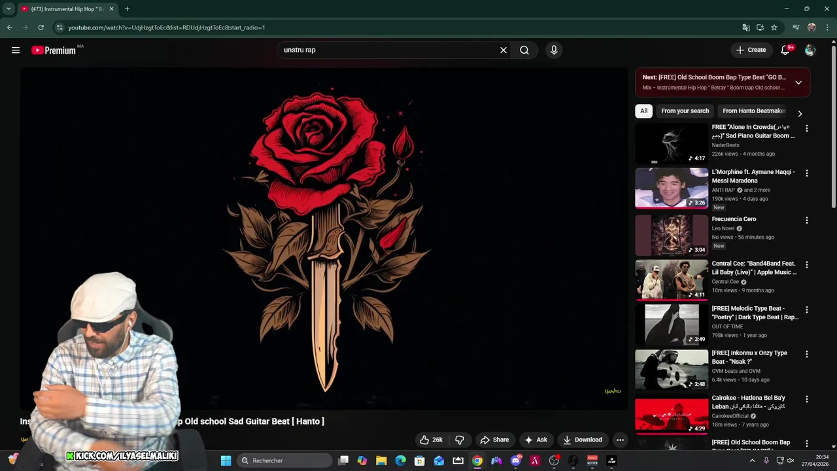Open a new browser tab
Screen dimensions: 837x471
[127, 9]
